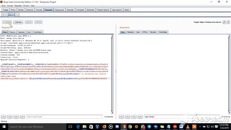Image resolution: width=231 pixels, height=130 pixels.
Task: Select repeater tab 2
Action: click(10, 15)
